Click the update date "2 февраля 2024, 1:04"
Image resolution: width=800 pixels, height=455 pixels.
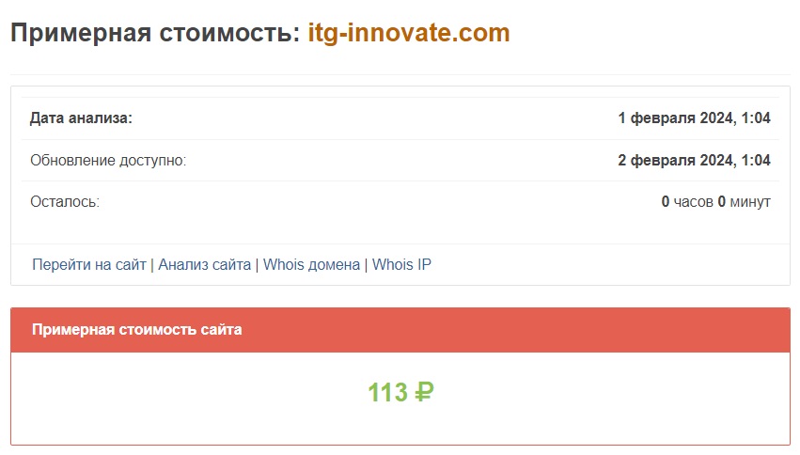(x=694, y=161)
